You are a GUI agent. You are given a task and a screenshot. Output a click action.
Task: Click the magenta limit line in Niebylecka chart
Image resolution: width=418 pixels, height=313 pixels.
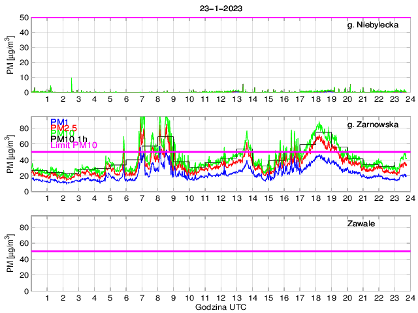219,18
